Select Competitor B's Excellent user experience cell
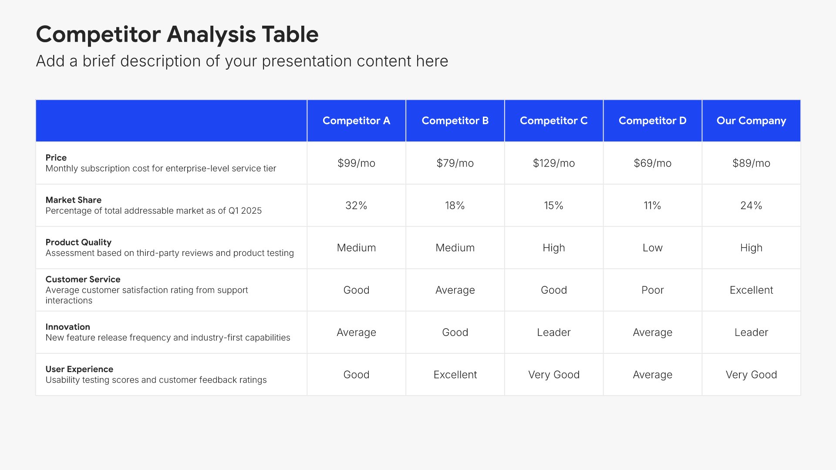The width and height of the screenshot is (836, 470). coord(455,374)
